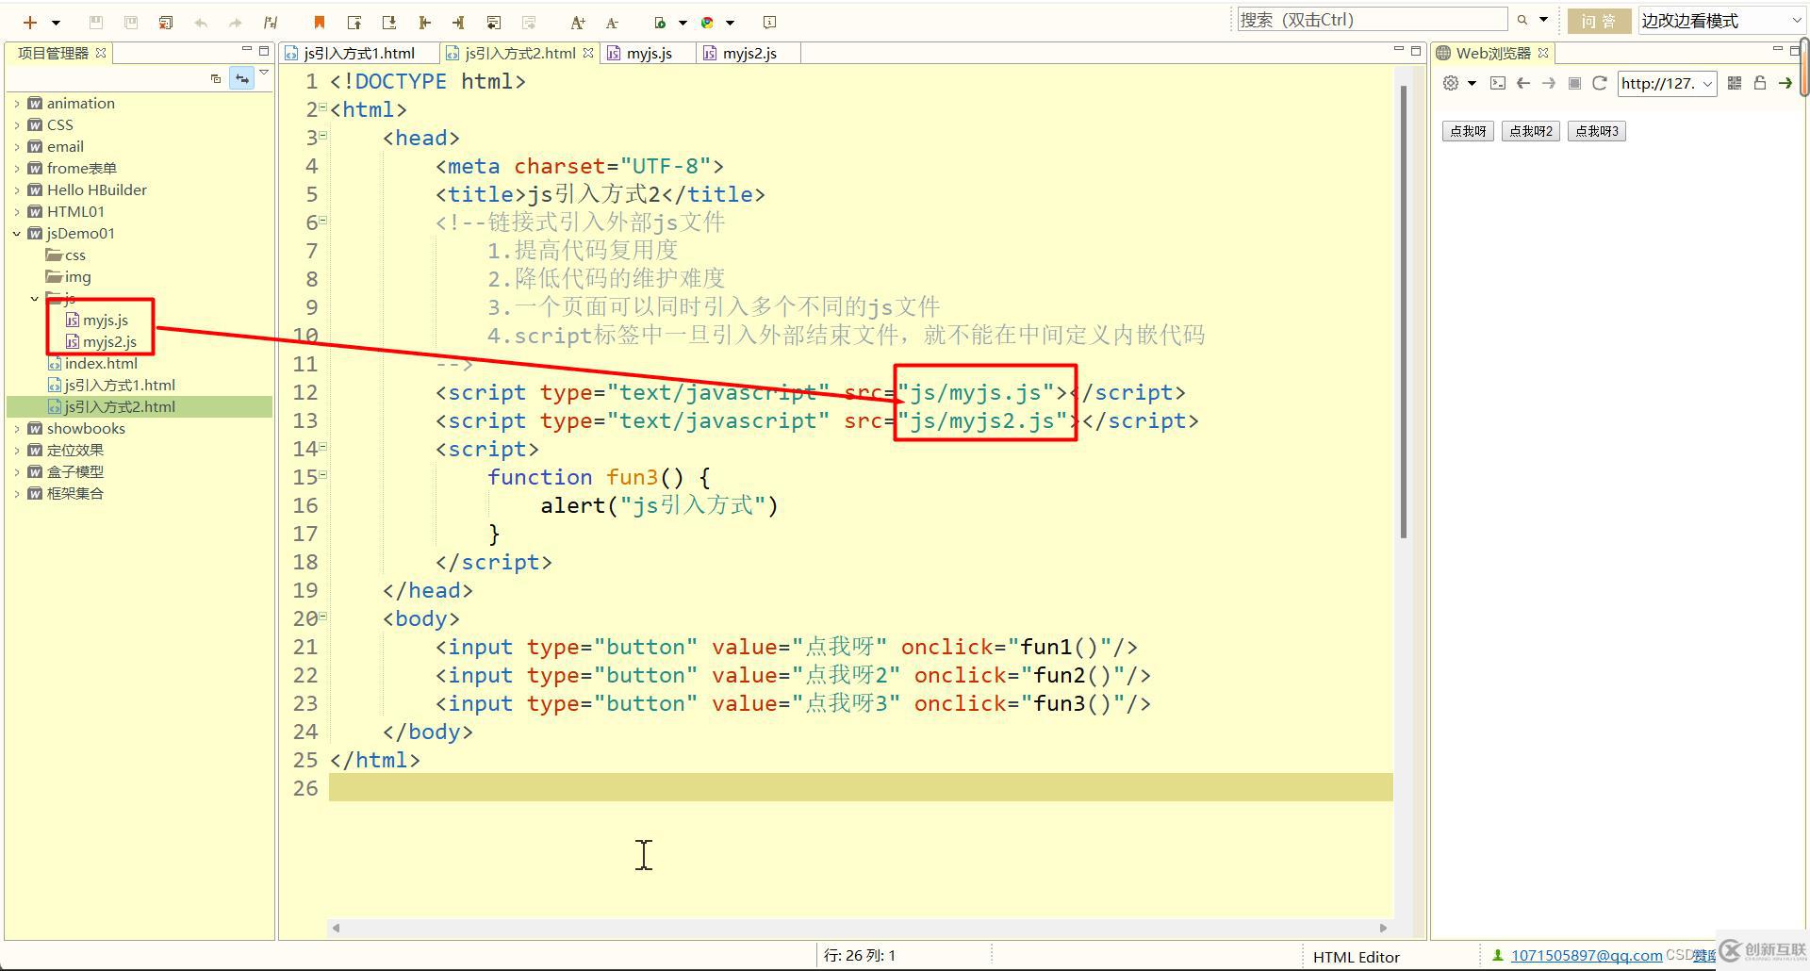Click the undo icon in the toolbar
This screenshot has width=1810, height=971.
(x=199, y=22)
